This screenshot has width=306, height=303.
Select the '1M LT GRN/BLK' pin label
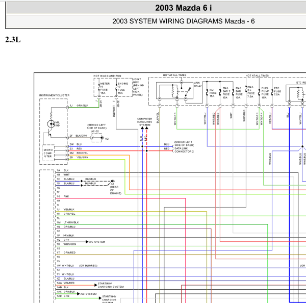pos(67,222)
